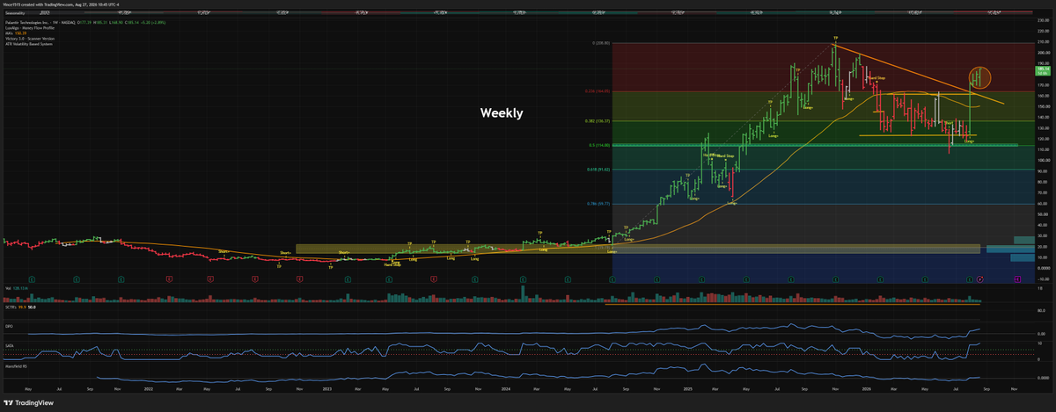1056x412 pixels.
Task: Click the TradingView logo
Action: (x=28, y=403)
